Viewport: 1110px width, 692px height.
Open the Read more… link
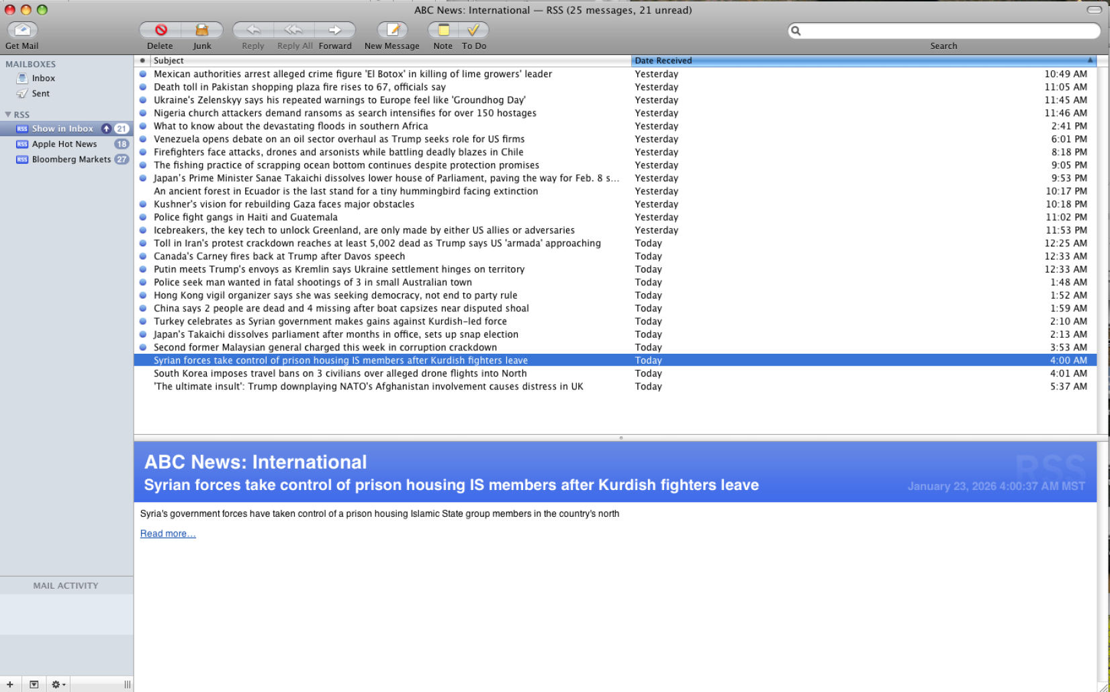pyautogui.click(x=168, y=534)
